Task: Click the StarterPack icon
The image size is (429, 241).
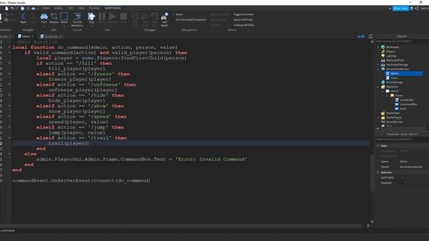Action: pos(383,113)
